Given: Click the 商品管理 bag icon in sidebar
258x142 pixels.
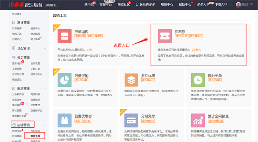Looking at the screenshot, I should pos(14,88).
